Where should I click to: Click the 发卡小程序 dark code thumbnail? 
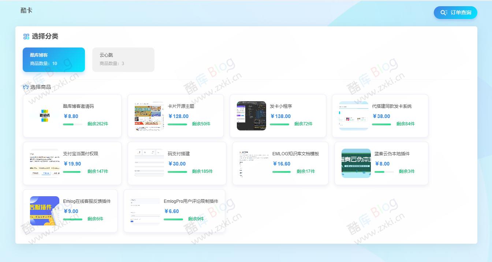tap(251, 116)
